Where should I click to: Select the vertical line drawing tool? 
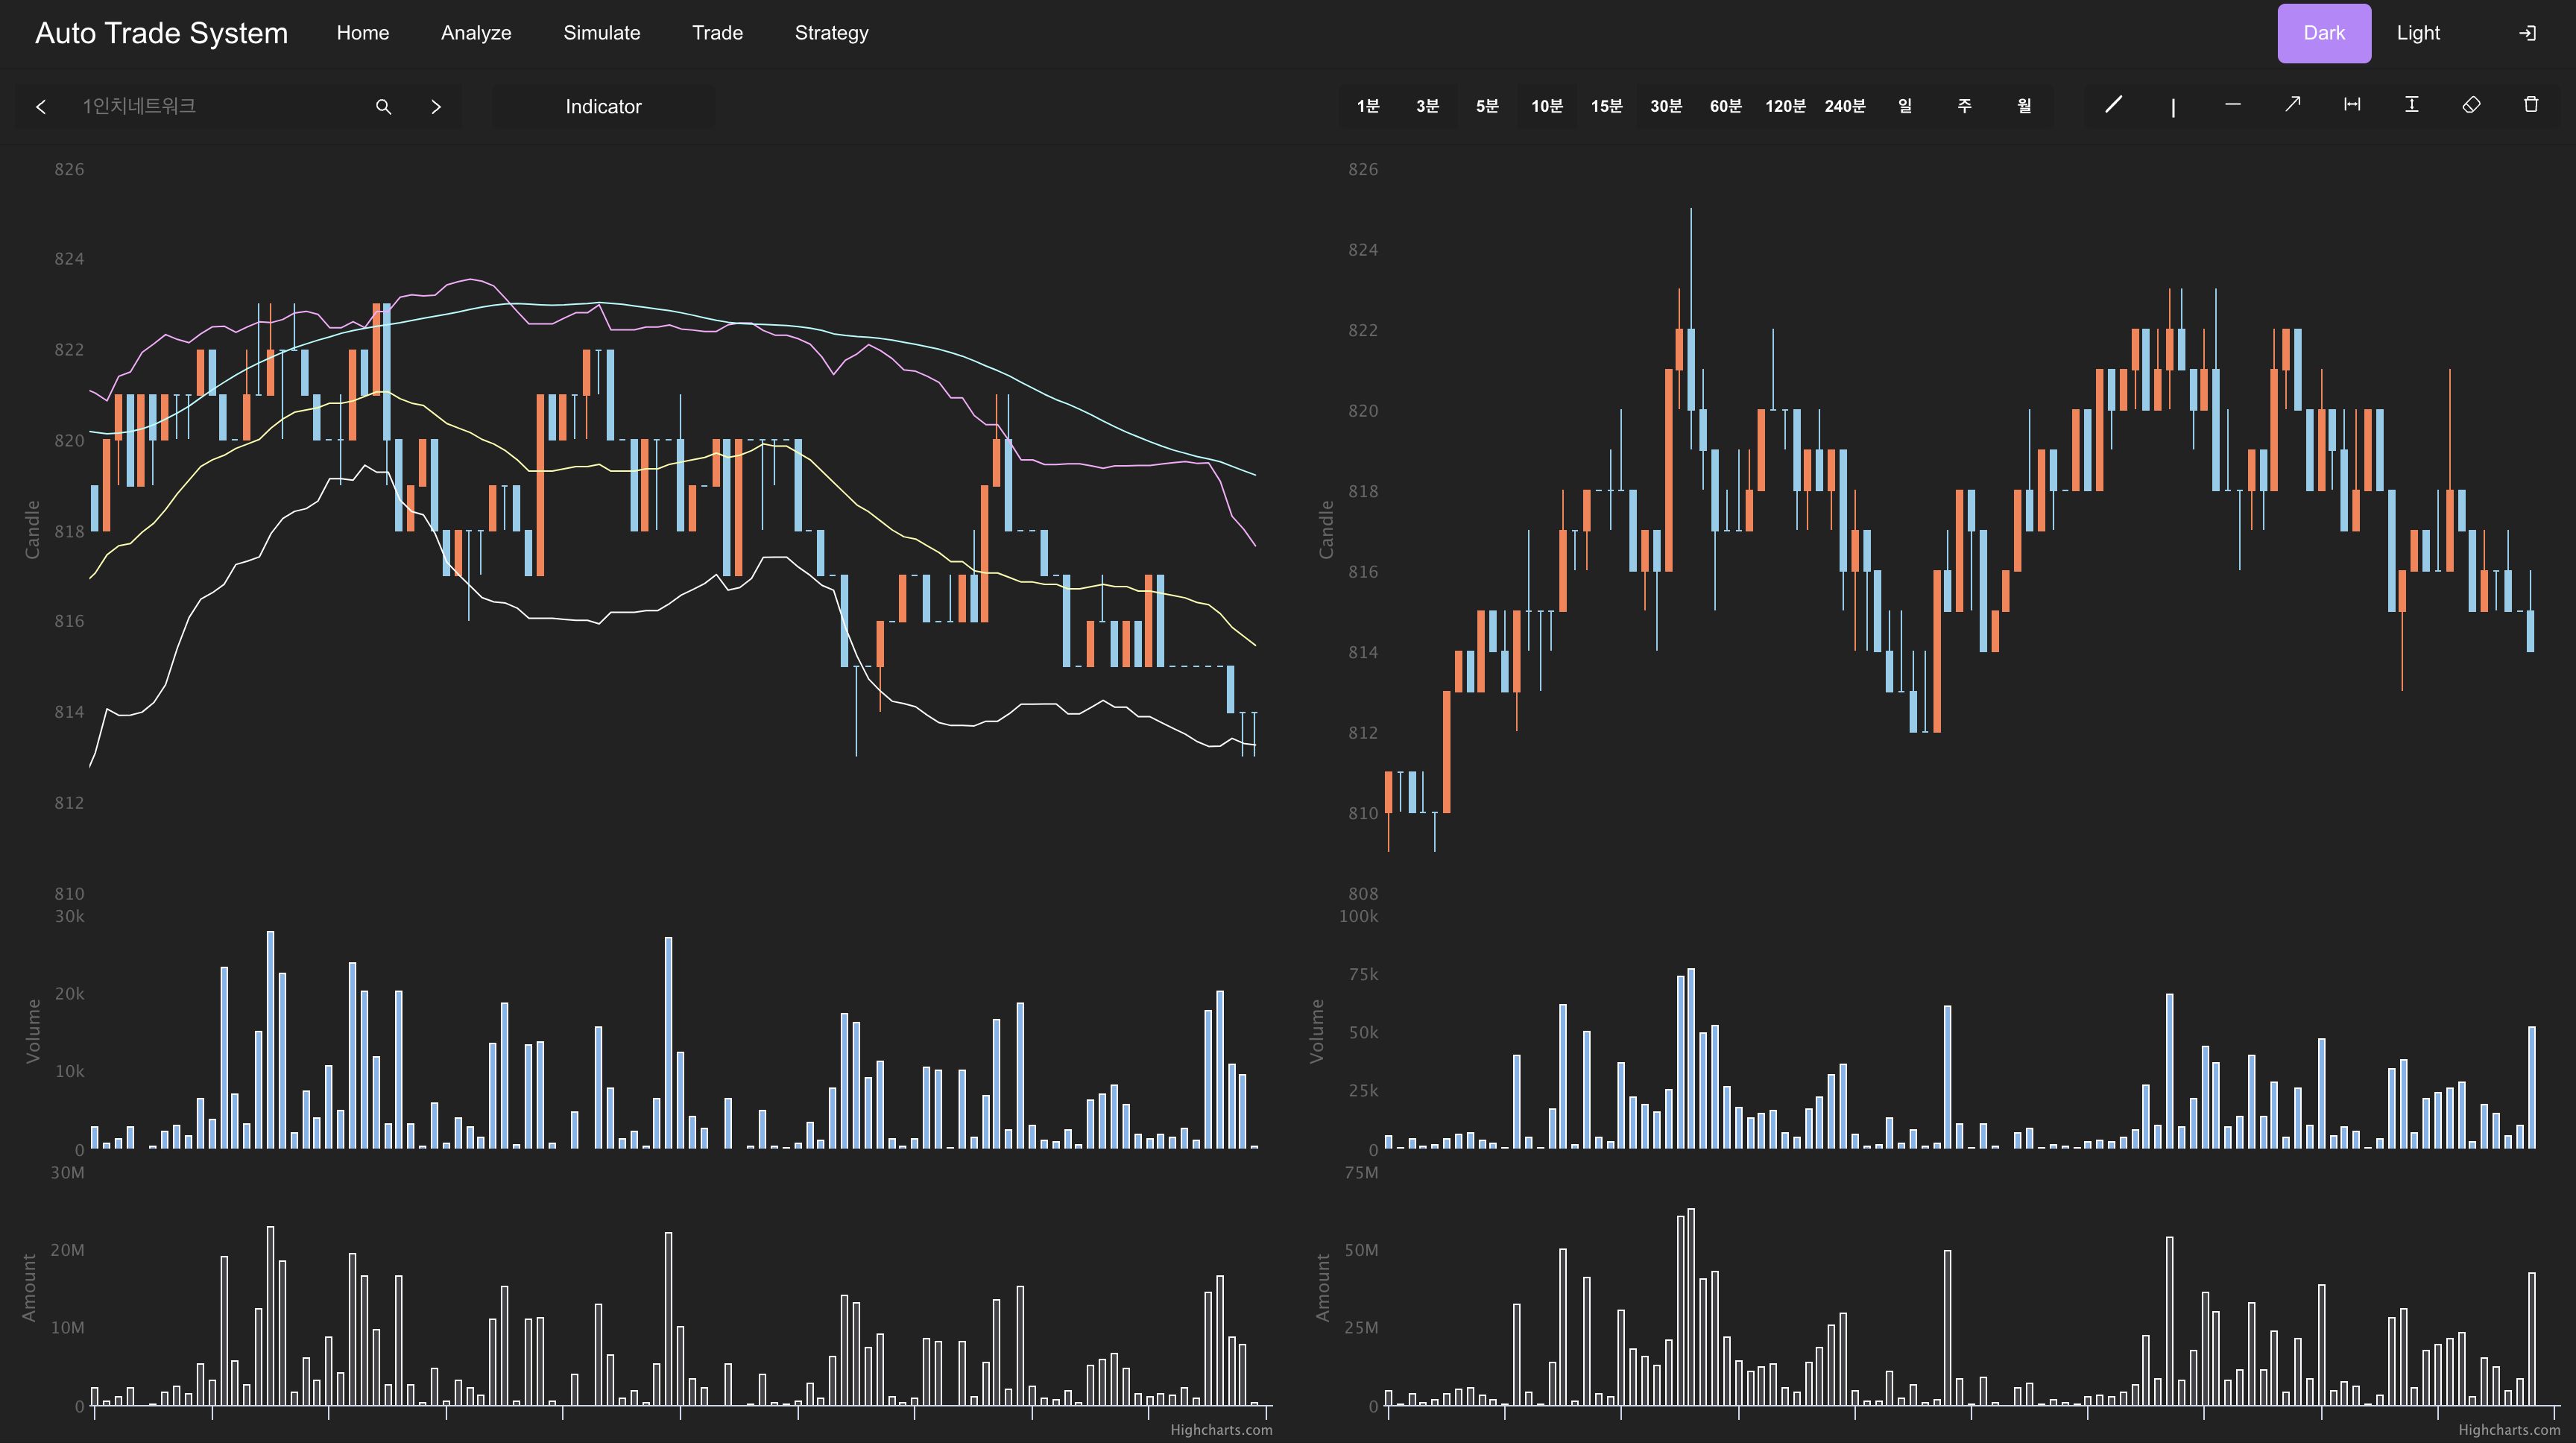(x=2172, y=106)
